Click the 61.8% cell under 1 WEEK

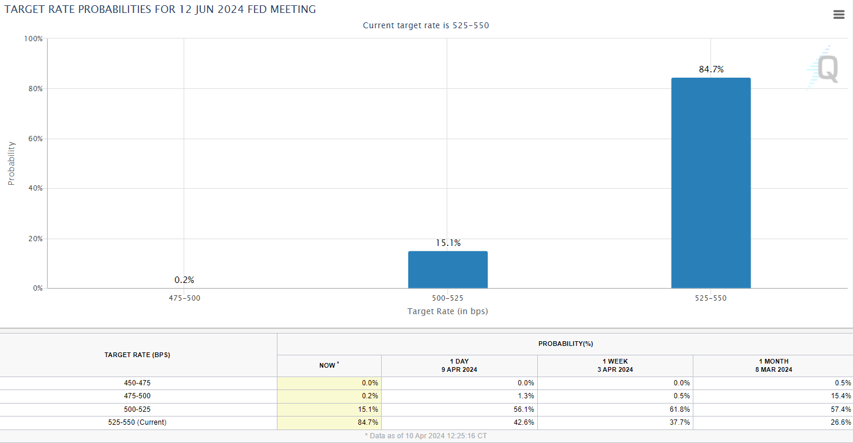[x=680, y=409]
